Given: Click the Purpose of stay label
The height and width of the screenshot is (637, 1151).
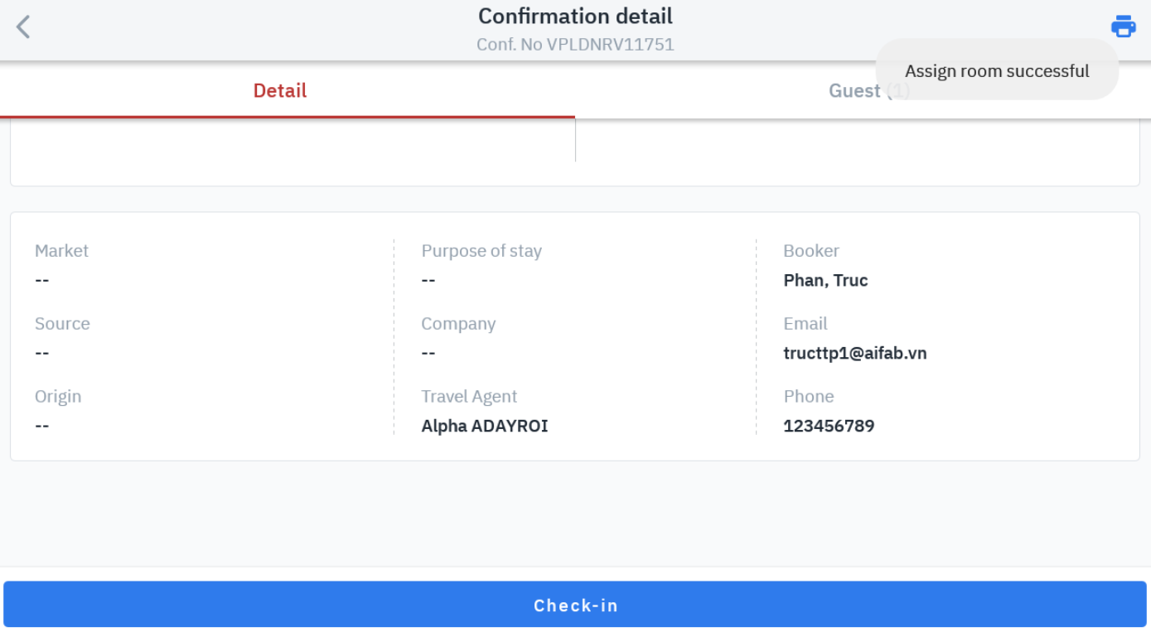Looking at the screenshot, I should (481, 251).
